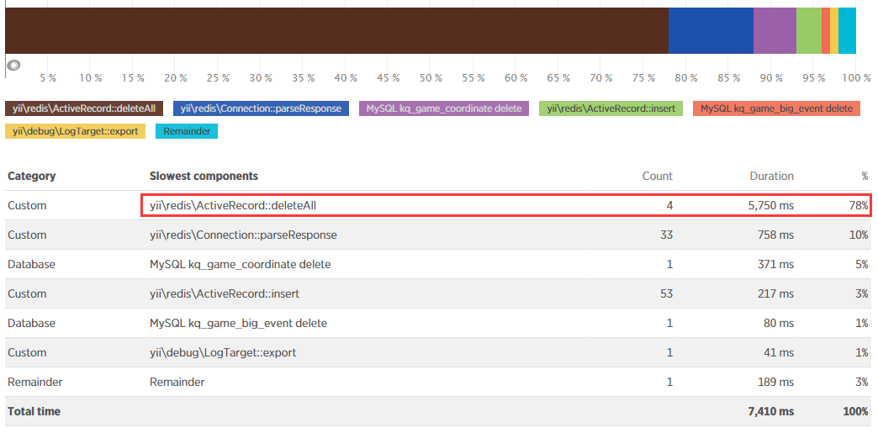
Task: Select the Remainder legend label
Action: coord(187,131)
